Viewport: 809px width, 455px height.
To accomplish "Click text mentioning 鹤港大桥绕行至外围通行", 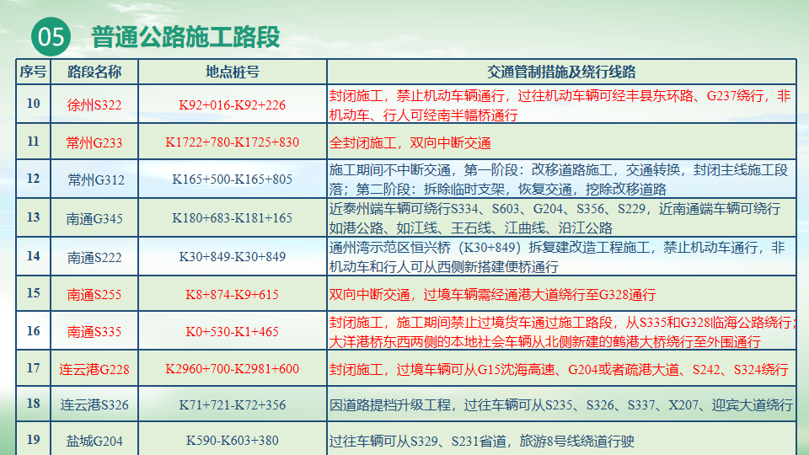I will pyautogui.click(x=562, y=332).
